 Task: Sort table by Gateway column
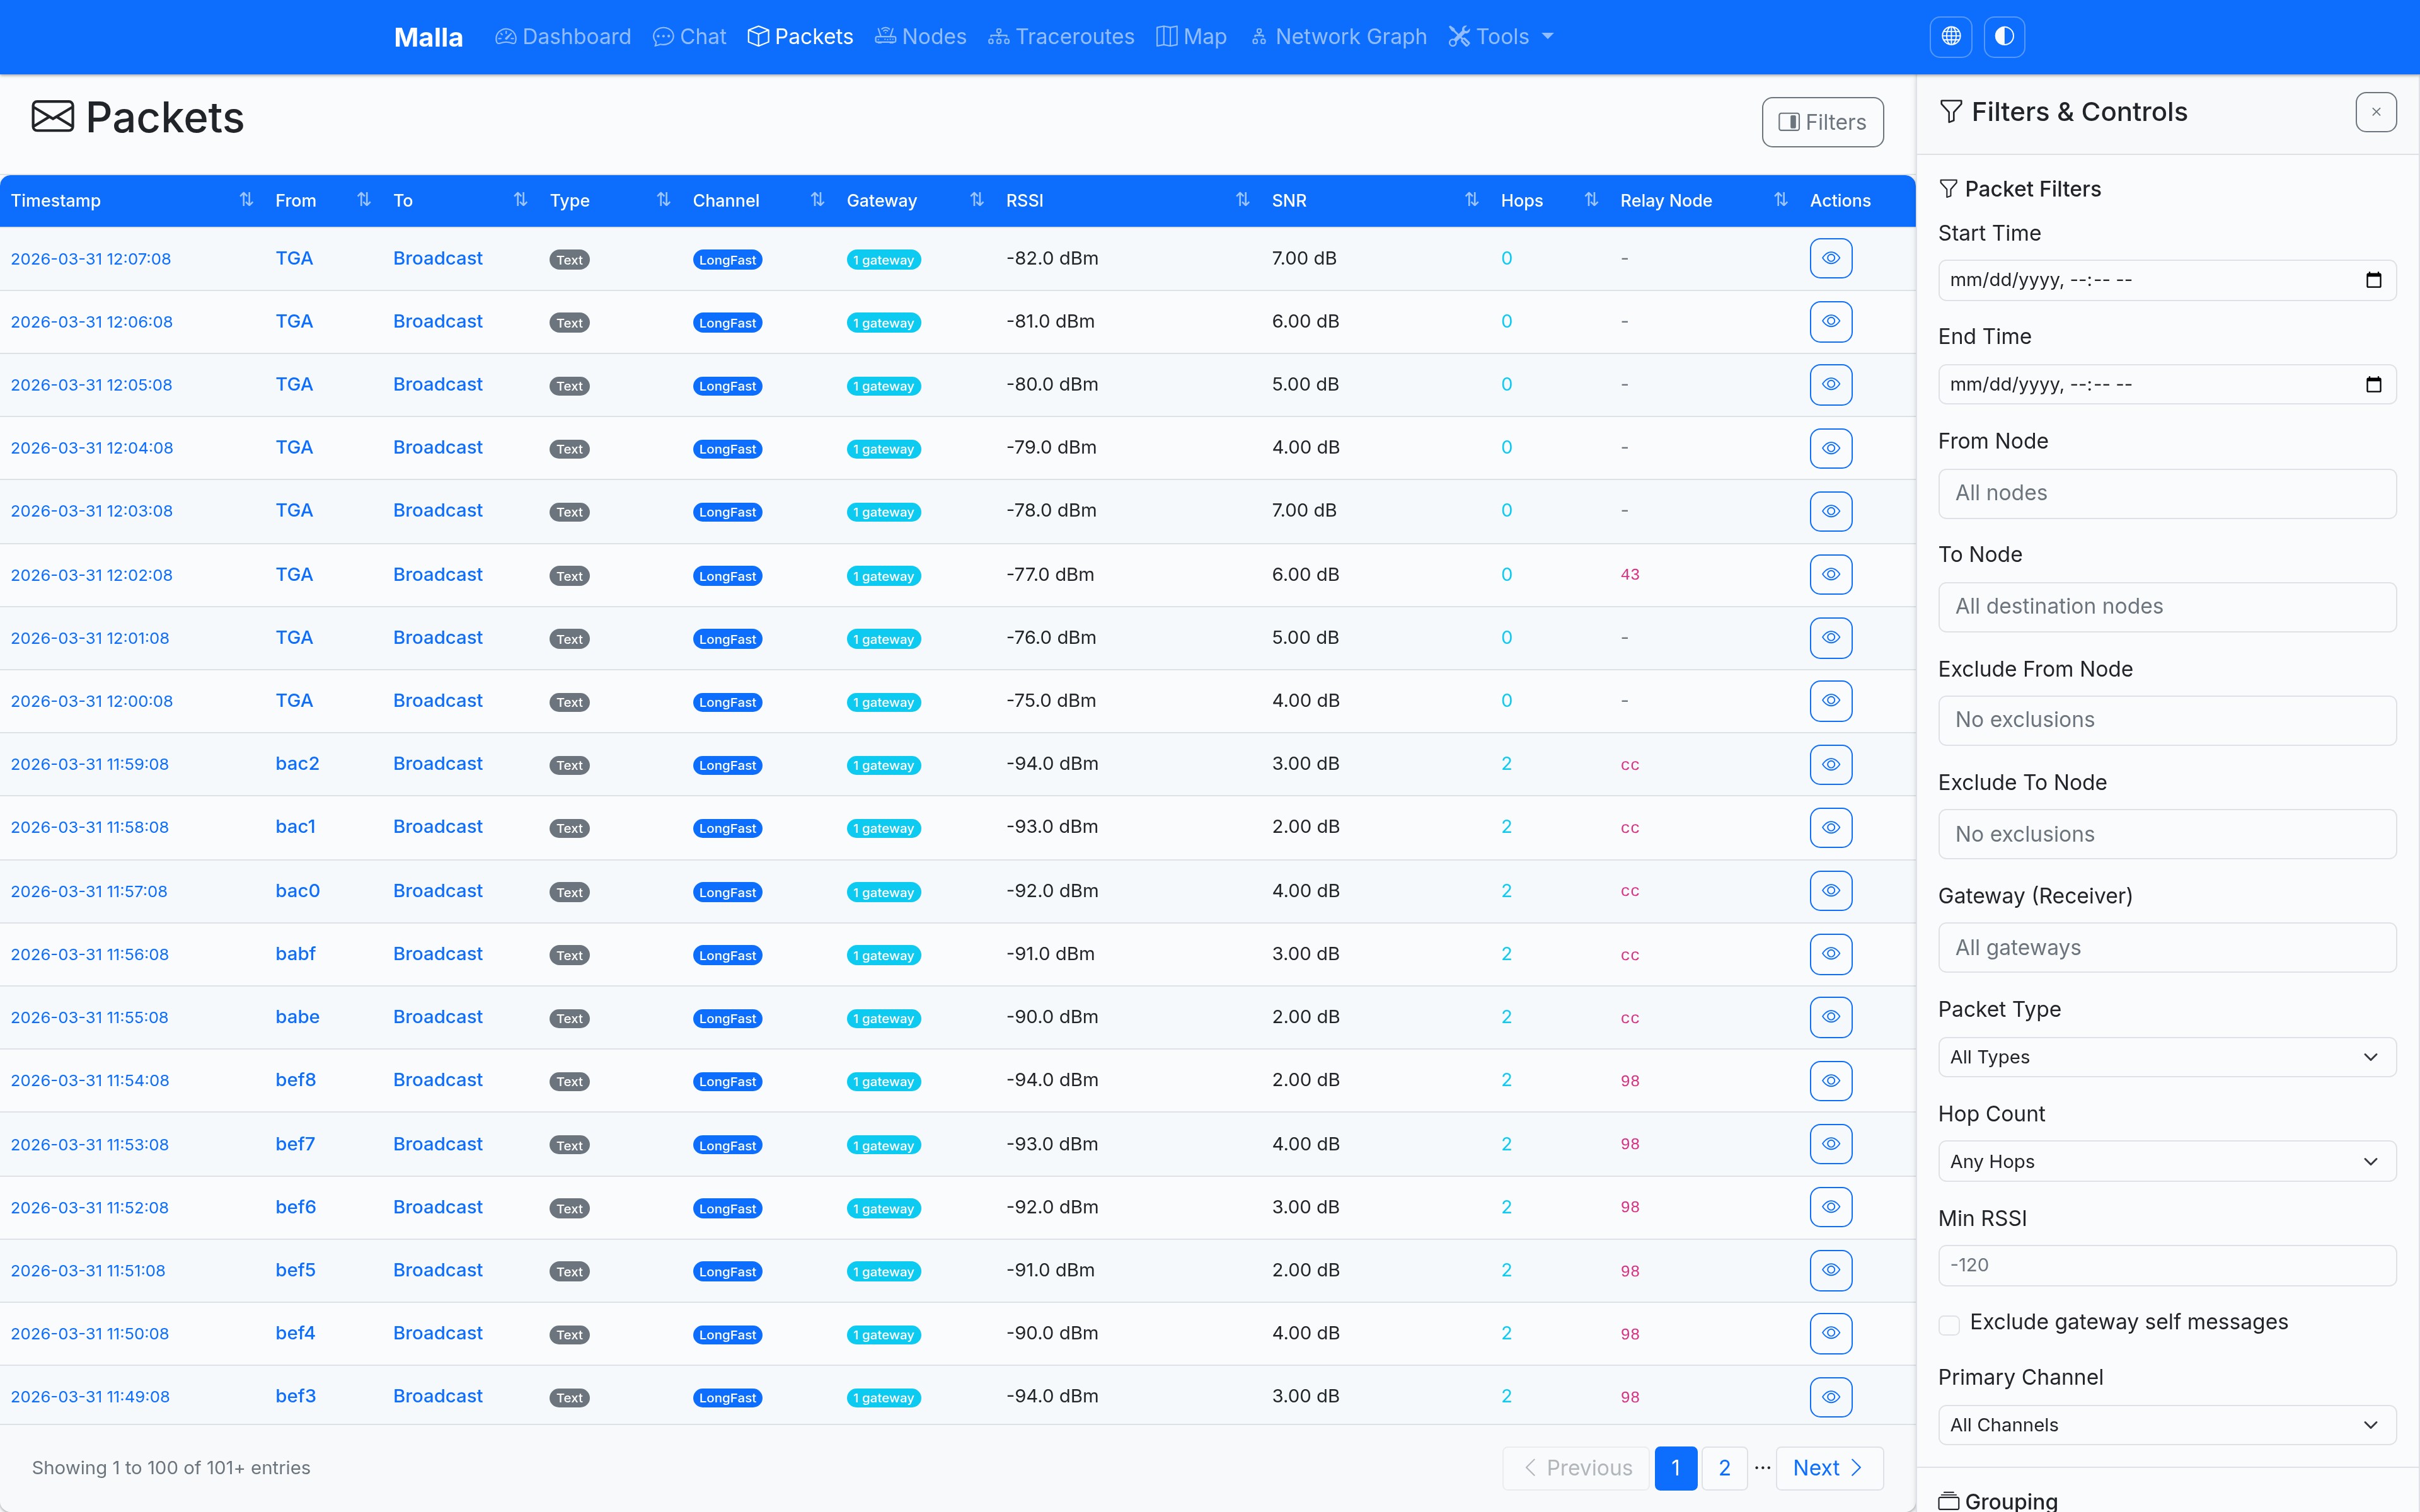tap(916, 200)
